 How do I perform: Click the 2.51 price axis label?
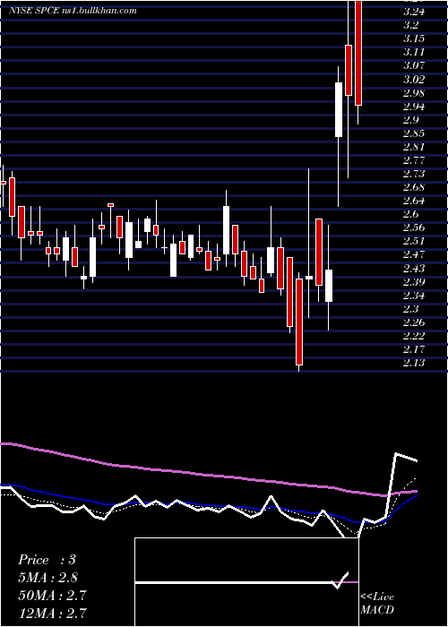(x=413, y=241)
